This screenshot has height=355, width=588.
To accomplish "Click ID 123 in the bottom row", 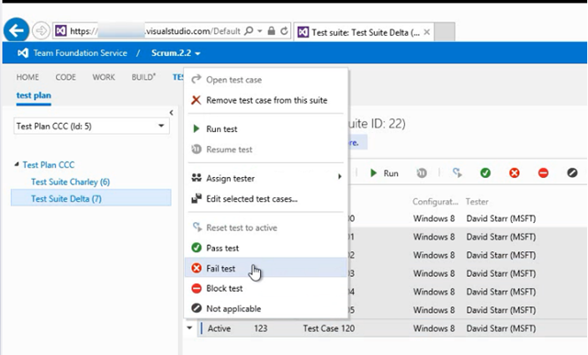I will click(x=261, y=328).
